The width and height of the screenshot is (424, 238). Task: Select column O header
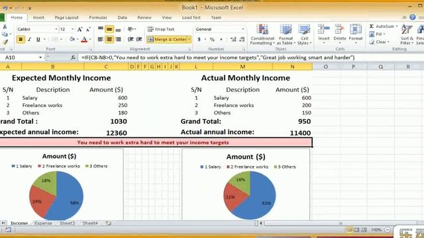click(x=325, y=67)
